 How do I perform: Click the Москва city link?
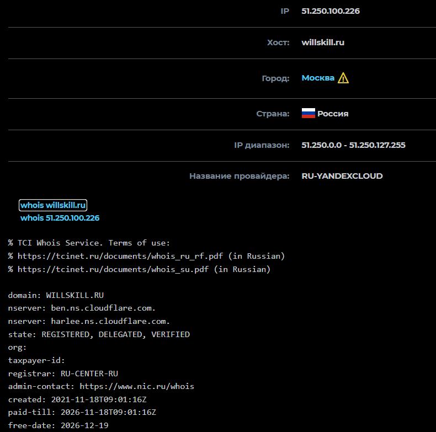pyautogui.click(x=318, y=78)
